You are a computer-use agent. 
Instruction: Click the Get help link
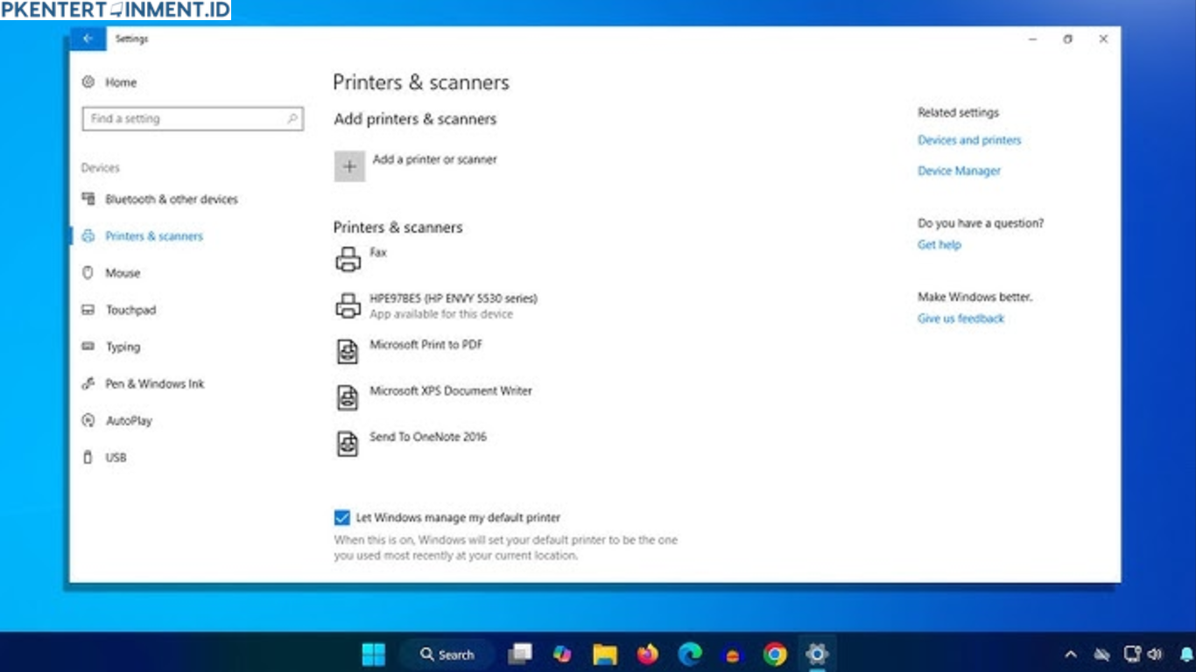[x=939, y=245]
